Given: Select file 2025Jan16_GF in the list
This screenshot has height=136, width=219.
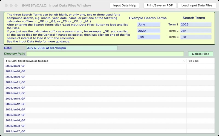Looking at the screenshot, I should [95, 120].
